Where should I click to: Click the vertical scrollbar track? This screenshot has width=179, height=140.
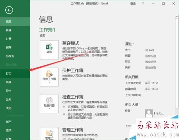177,63
